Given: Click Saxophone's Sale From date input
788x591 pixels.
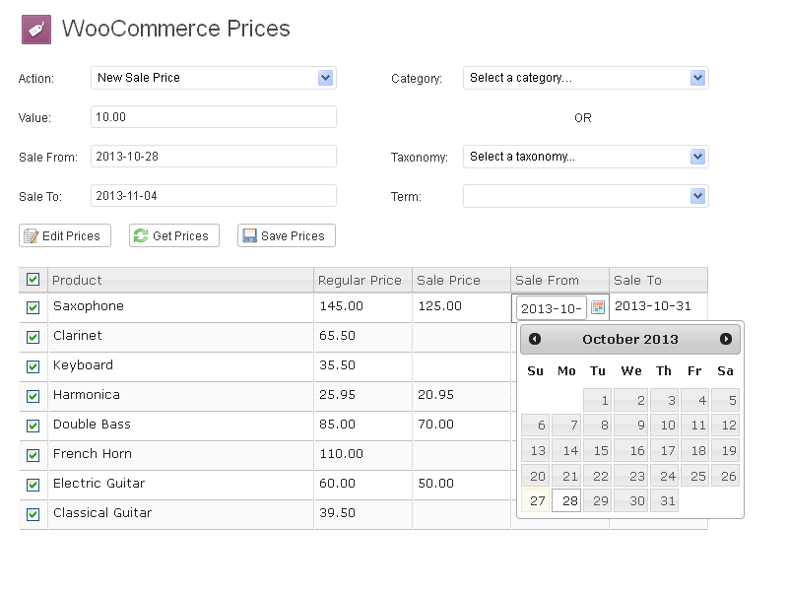Looking at the screenshot, I should (x=552, y=308).
